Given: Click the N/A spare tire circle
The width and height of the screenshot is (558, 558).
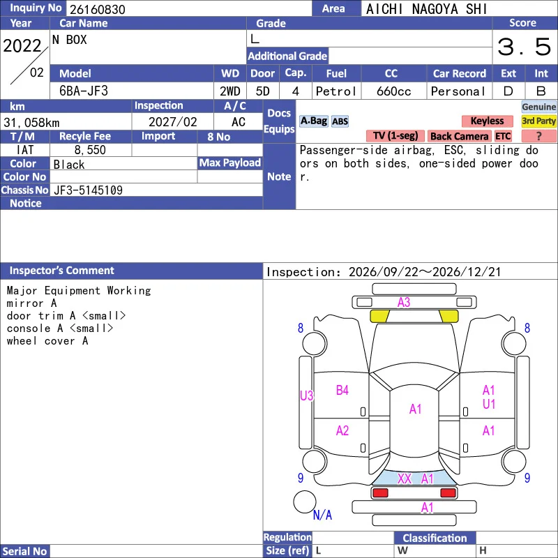Looking at the screenshot, I should coord(305,502).
